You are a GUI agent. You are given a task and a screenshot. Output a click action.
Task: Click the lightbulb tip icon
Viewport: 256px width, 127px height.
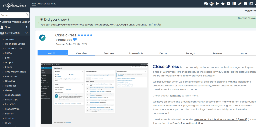(x=42, y=19)
